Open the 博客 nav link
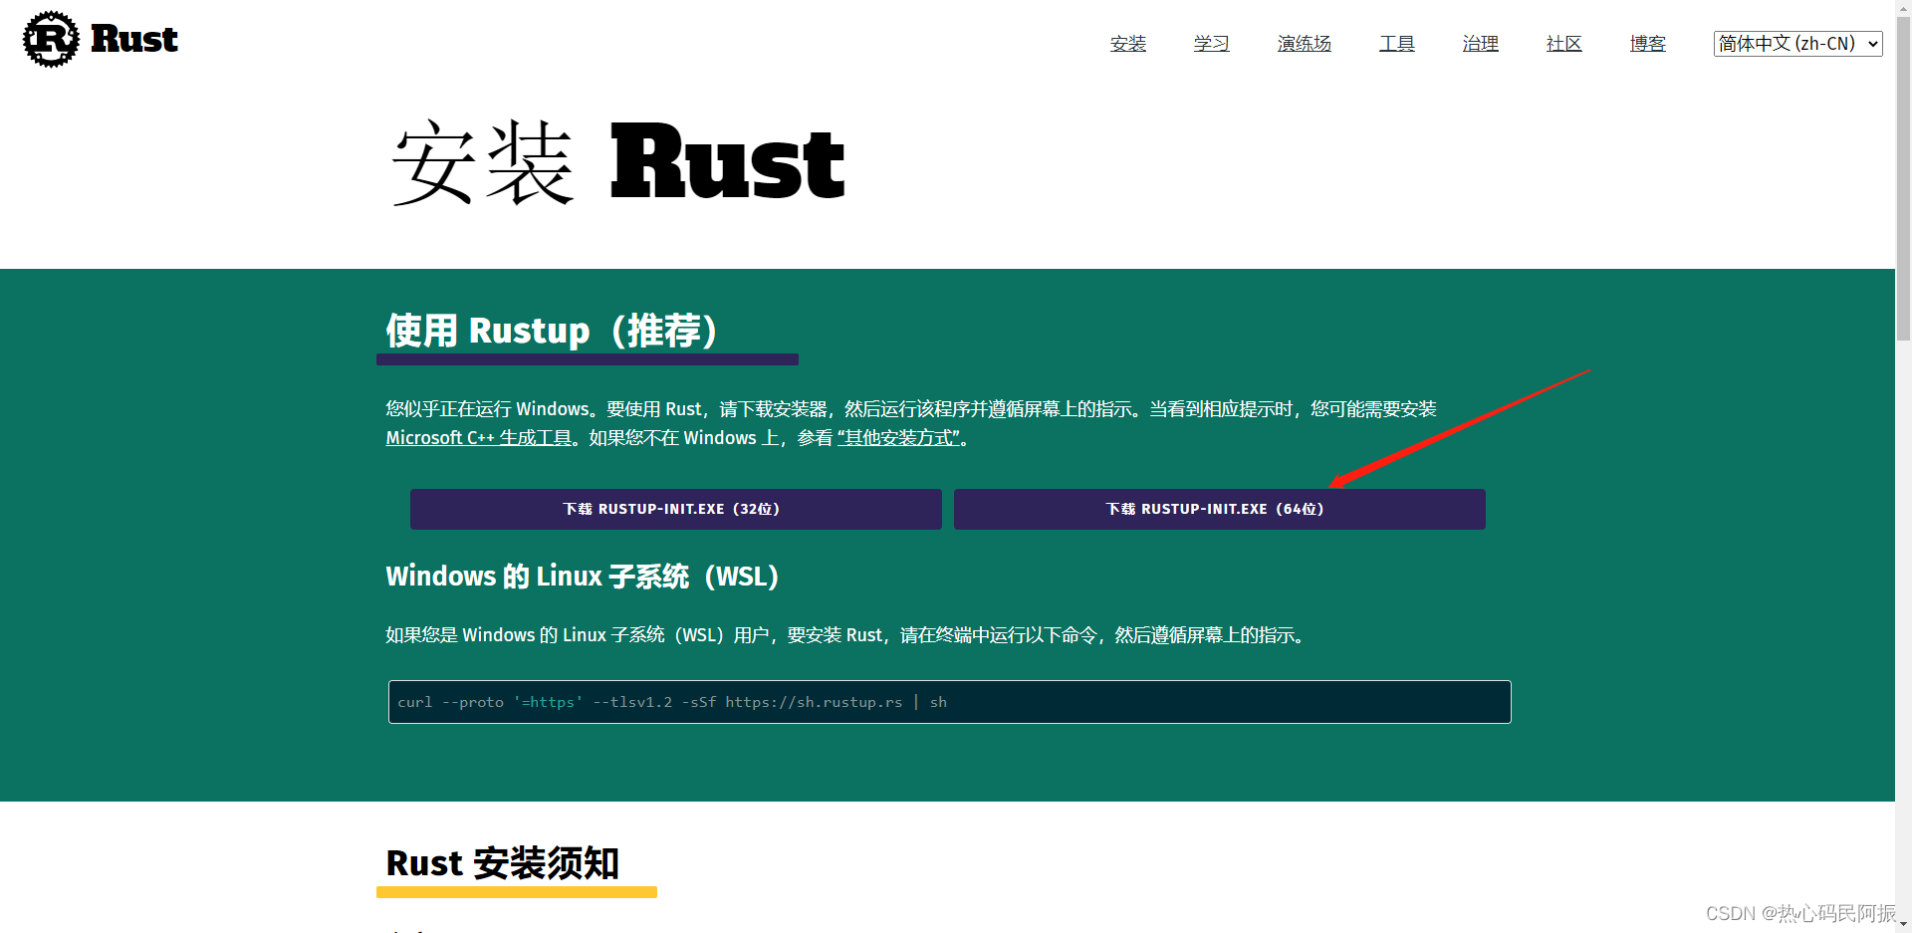The image size is (1912, 933). click(1648, 44)
